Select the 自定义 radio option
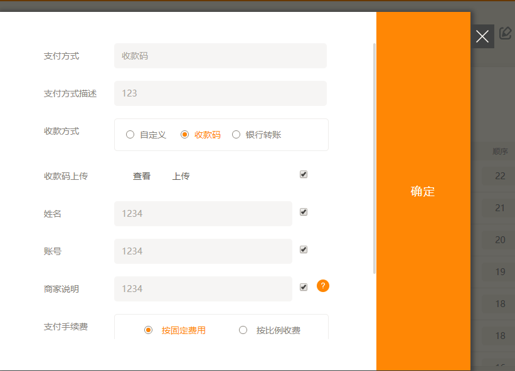This screenshot has height=371, width=515. click(x=130, y=135)
